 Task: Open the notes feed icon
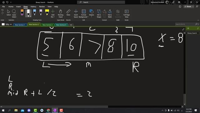tap(180, 7)
